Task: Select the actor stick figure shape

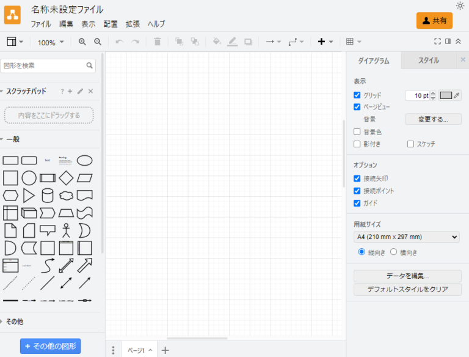Action: [x=66, y=230]
